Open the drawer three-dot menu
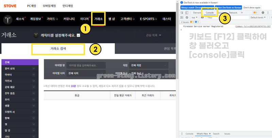 pos(182,134)
